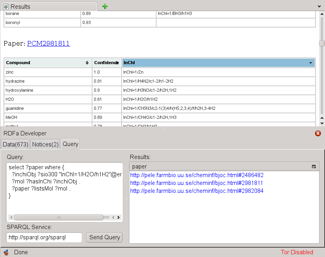Open the InChI column sort dropdown
The width and height of the screenshot is (325, 257).
pos(311,63)
